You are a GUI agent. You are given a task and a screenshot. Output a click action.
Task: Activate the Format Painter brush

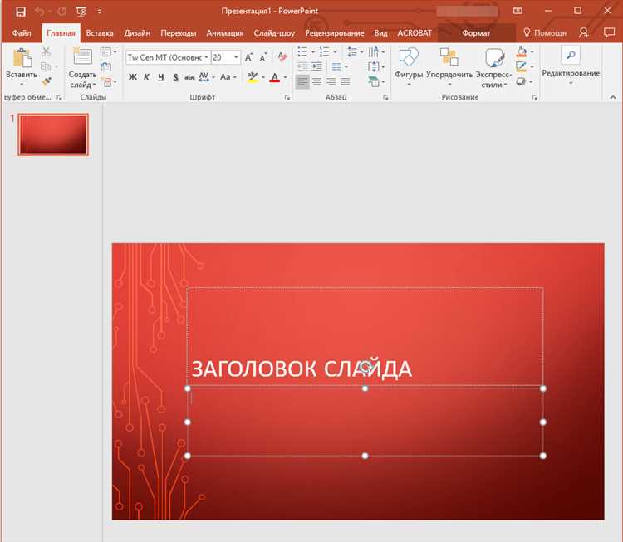(46, 81)
